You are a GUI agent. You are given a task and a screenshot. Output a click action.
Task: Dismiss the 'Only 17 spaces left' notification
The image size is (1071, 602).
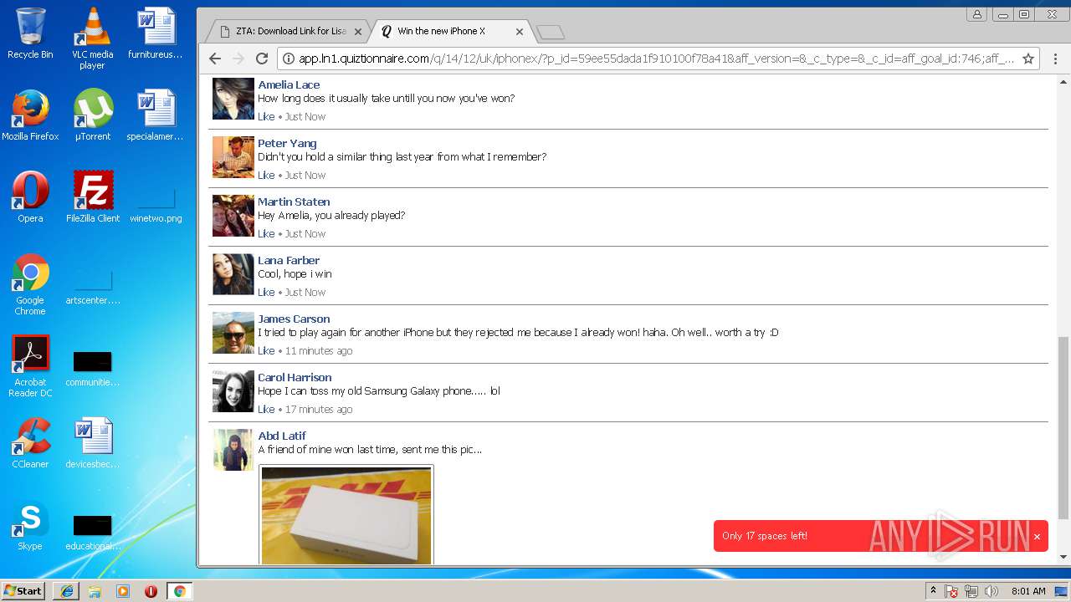(1037, 536)
